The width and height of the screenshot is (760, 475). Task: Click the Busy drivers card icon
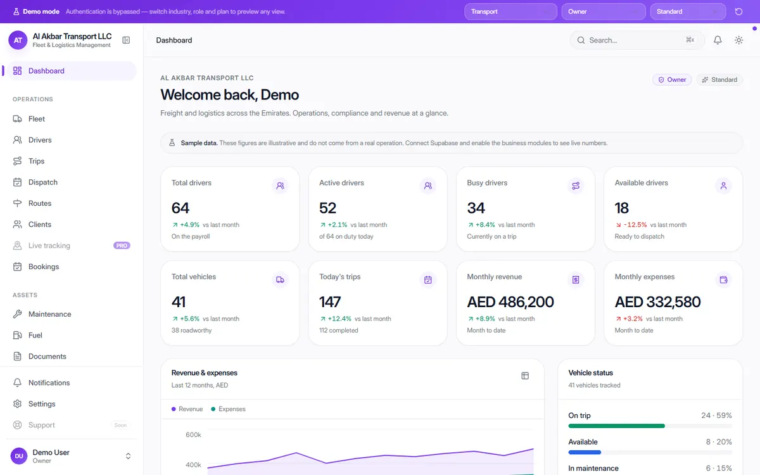pos(576,186)
